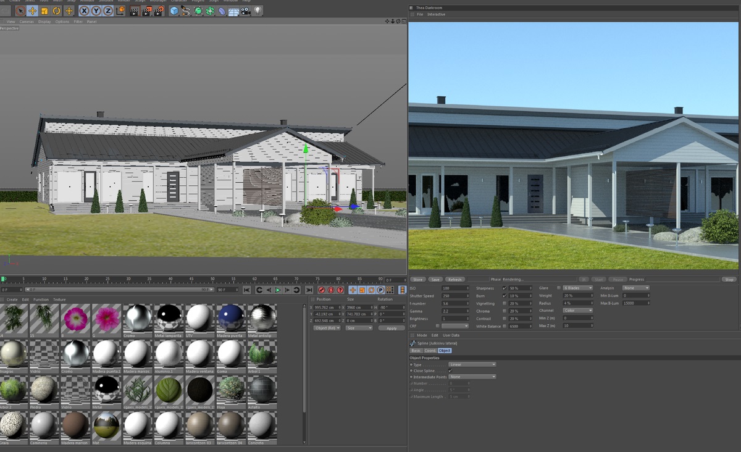
Task: Enable the Vignetting checkbox
Action: coord(504,304)
